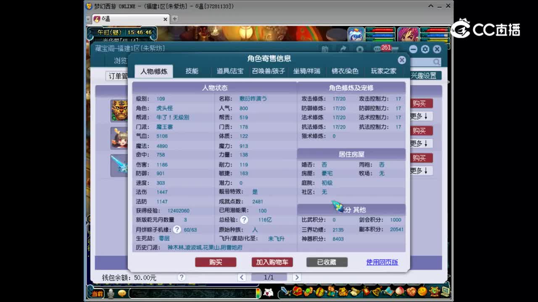Viewport: 538px width, 302px height.
Task: Click the white pig mascot icon
Action: point(268,292)
